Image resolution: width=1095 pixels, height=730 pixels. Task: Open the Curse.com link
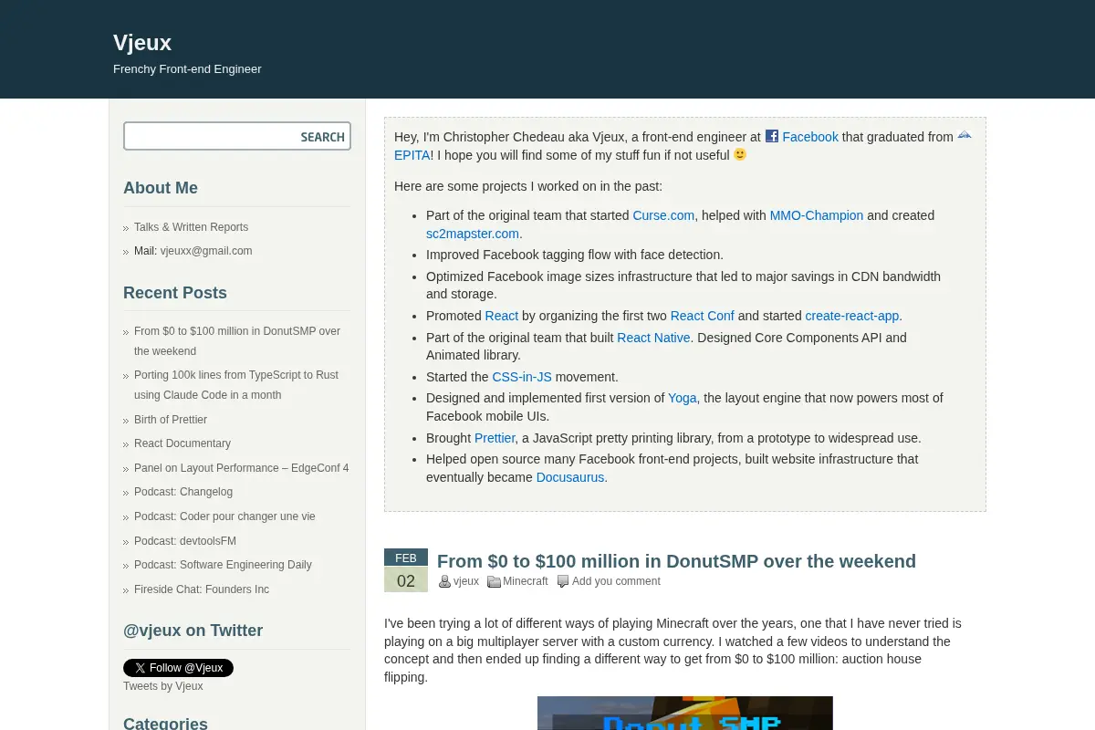(x=663, y=215)
